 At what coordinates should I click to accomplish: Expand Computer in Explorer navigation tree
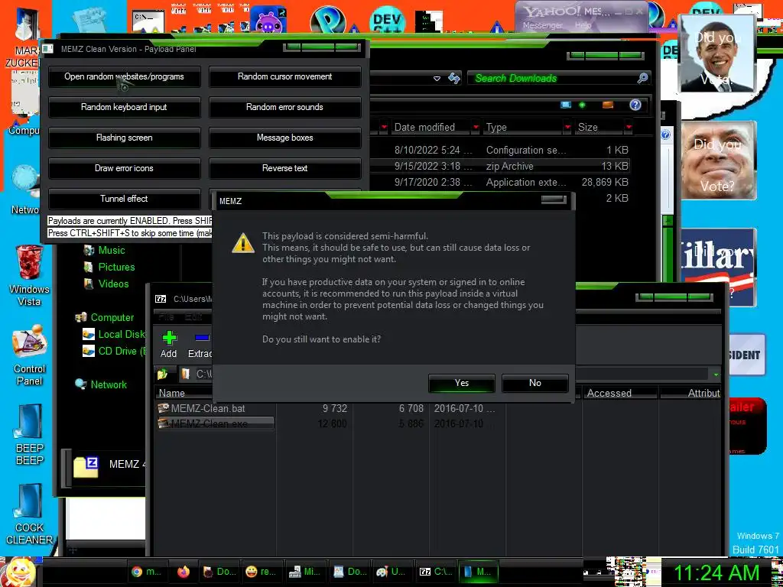click(112, 317)
